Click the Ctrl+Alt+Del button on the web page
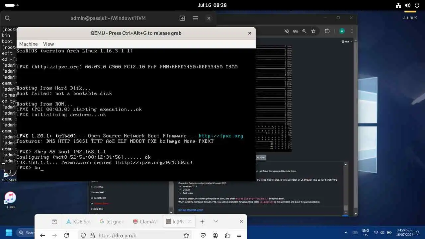The image size is (425, 239). (x=261, y=157)
